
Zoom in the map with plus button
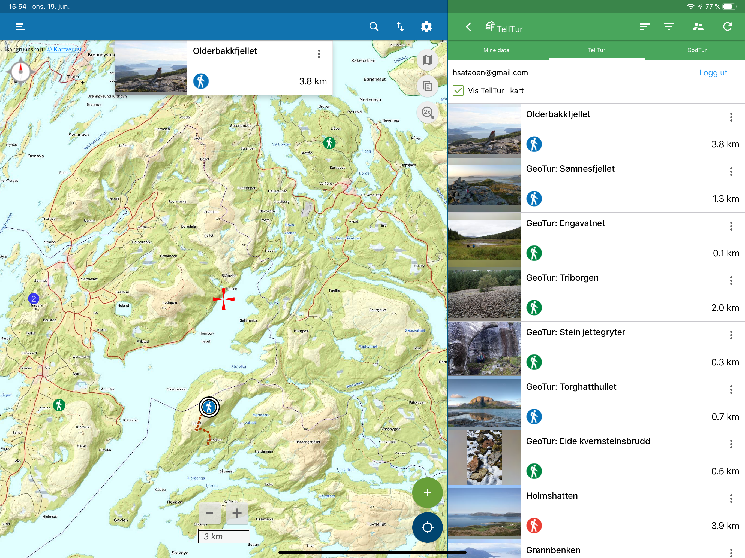(237, 513)
